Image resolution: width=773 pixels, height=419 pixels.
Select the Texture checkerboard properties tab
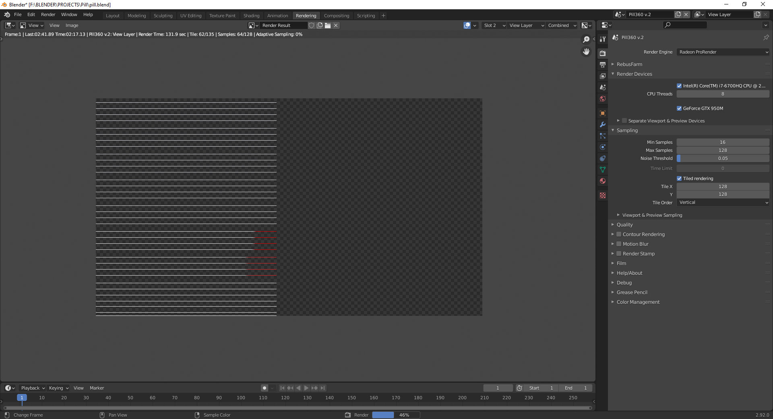point(602,195)
